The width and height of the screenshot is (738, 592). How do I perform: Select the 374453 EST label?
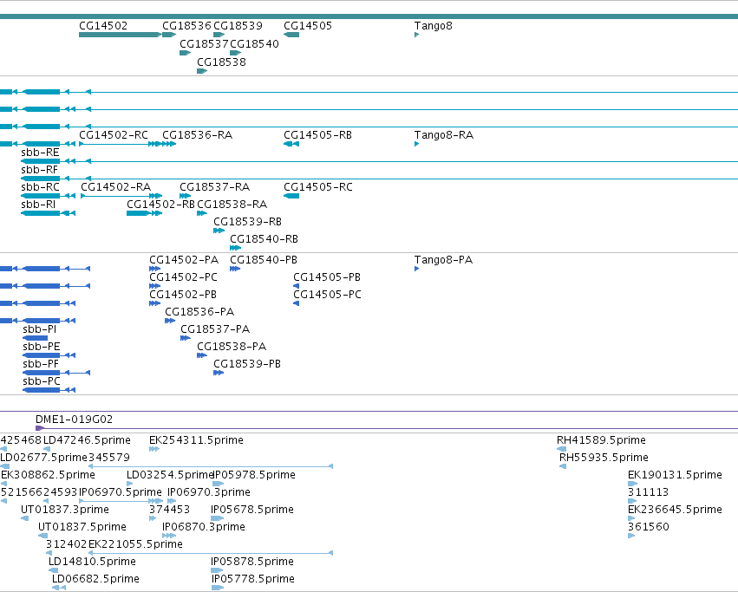(169, 511)
